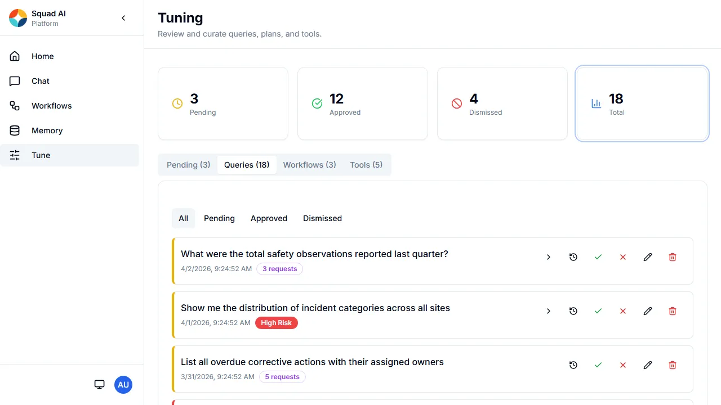Delete the safety observations query
Screen dimensions: 721x405
(673, 257)
